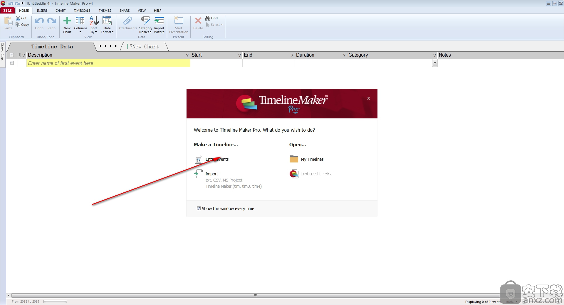Click the Copy icon

(18, 25)
